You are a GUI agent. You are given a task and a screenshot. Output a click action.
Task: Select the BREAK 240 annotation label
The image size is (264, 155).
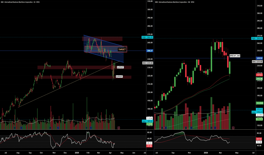pyautogui.click(x=235, y=56)
